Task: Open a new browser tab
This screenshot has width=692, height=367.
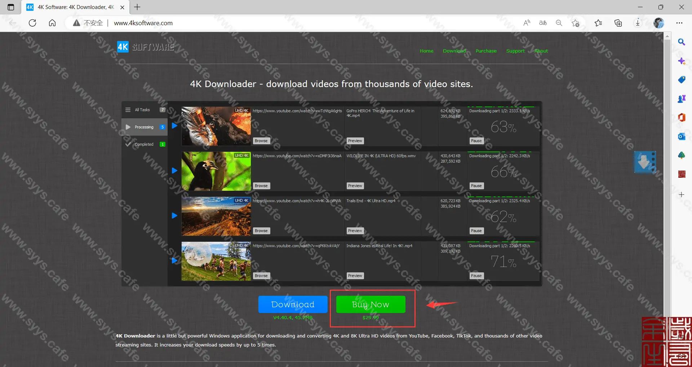Action: [137, 7]
